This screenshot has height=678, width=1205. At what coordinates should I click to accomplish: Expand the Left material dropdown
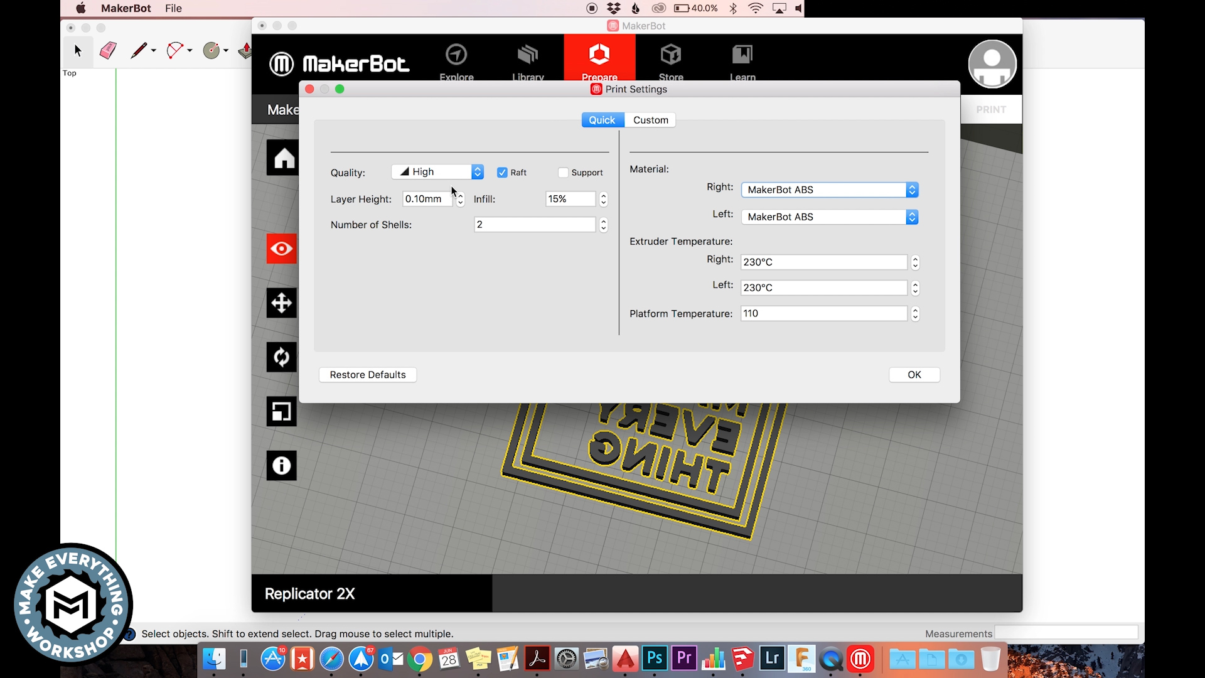911,216
